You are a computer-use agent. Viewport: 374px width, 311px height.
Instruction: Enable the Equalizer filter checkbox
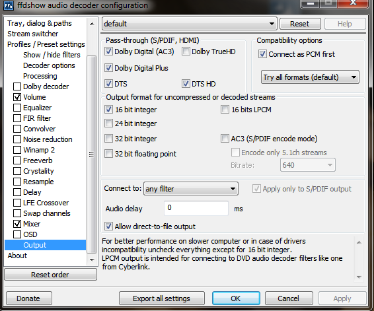point(17,108)
